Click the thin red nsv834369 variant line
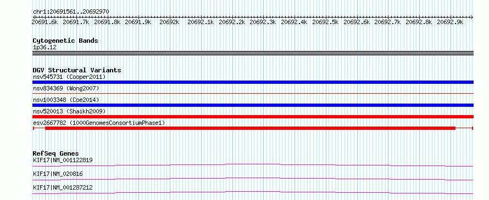Image resolution: width=489 pixels, height=200 pixels. click(x=253, y=93)
